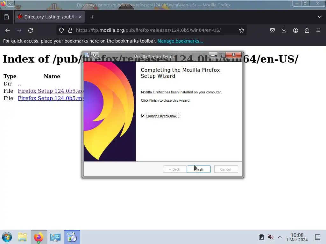Expand hidden system tray icons arrow

(280, 237)
